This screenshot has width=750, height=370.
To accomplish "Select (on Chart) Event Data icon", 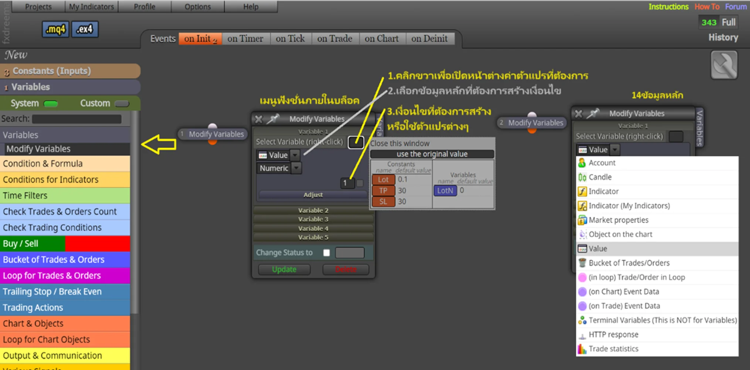I will point(582,291).
